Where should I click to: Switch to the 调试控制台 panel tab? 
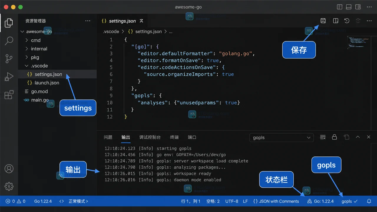point(150,137)
